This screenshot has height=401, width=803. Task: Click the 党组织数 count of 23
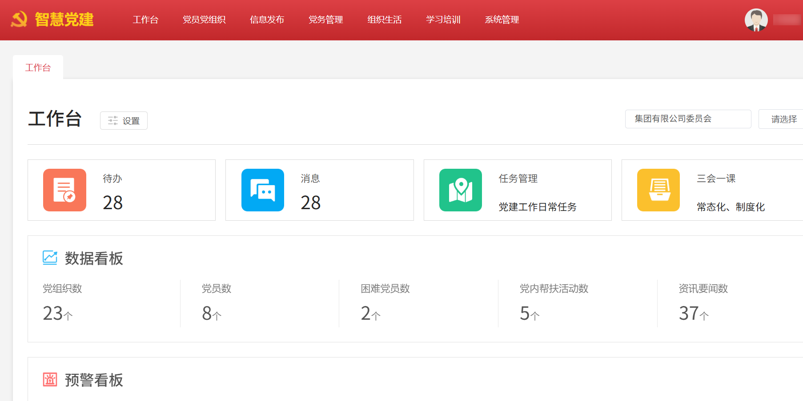point(53,314)
